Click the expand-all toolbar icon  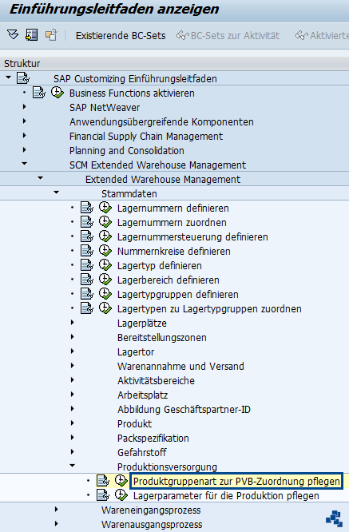click(x=13, y=35)
